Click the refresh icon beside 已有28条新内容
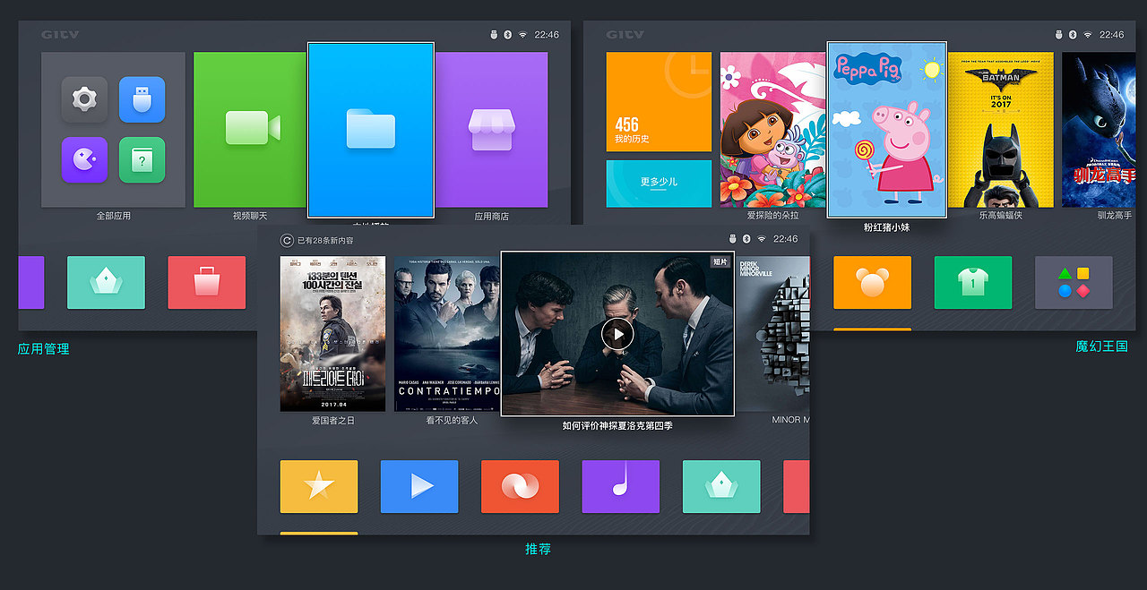The image size is (1147, 590). 287,240
